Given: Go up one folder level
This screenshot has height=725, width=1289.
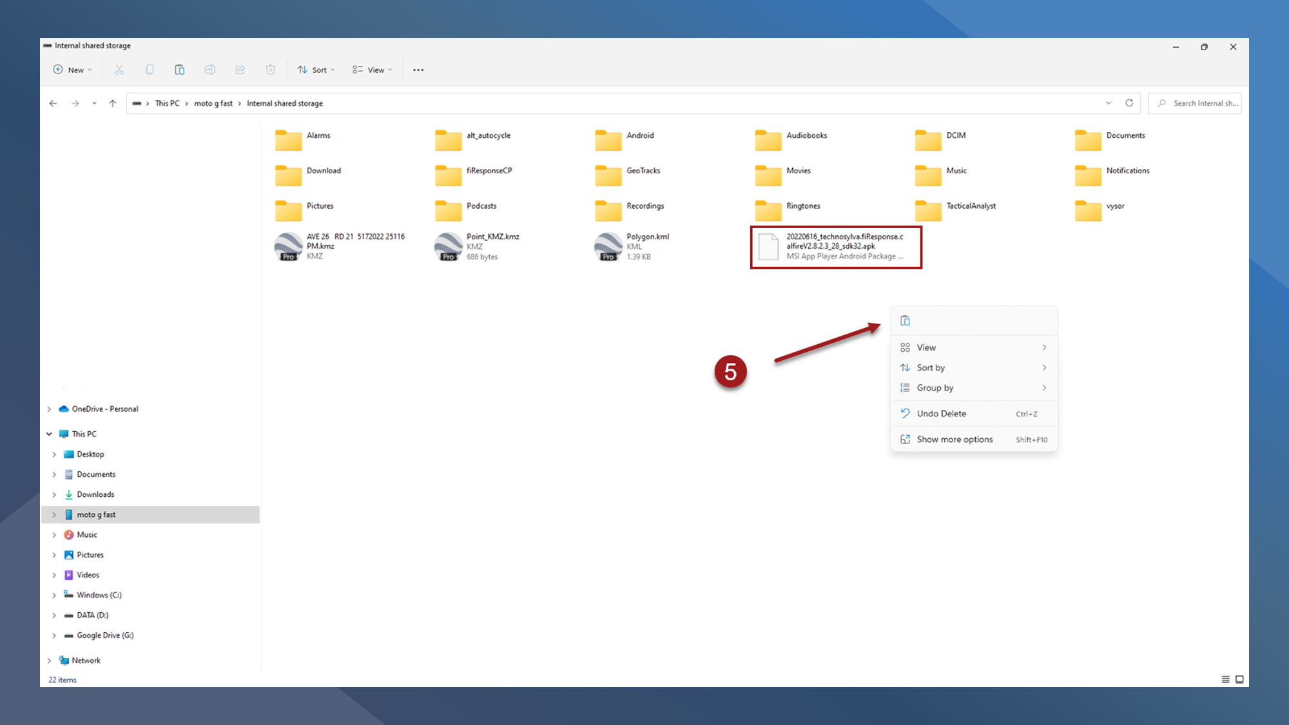Looking at the screenshot, I should [113, 103].
